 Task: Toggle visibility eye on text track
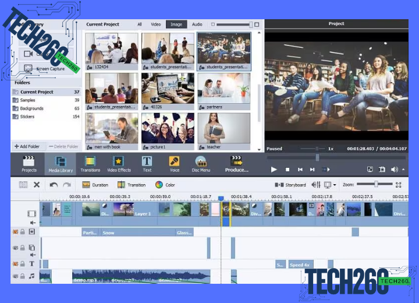(x=16, y=264)
